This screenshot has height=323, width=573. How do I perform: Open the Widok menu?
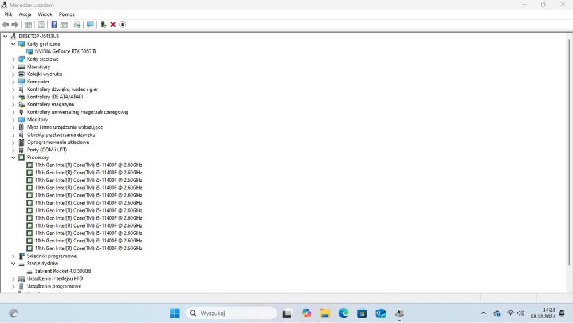click(x=45, y=14)
